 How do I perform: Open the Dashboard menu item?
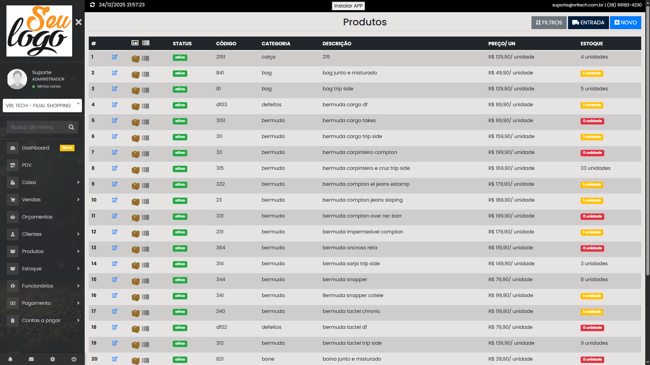pyautogui.click(x=36, y=148)
